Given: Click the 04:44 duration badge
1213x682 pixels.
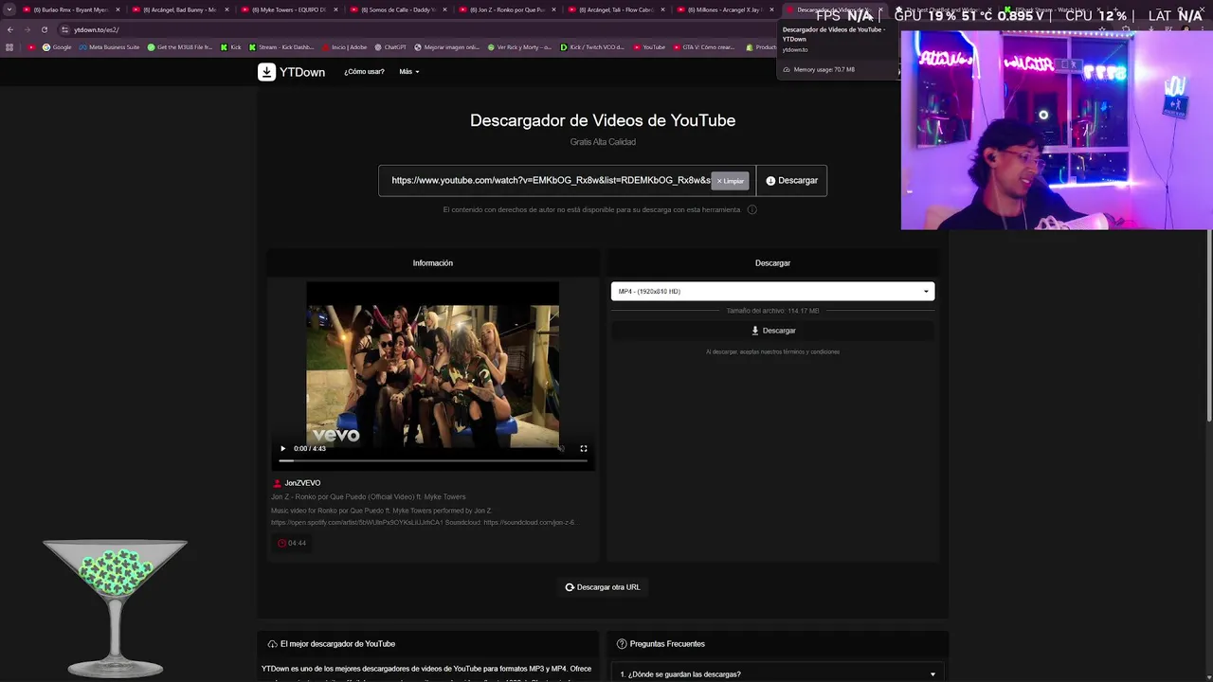Looking at the screenshot, I should 292,543.
